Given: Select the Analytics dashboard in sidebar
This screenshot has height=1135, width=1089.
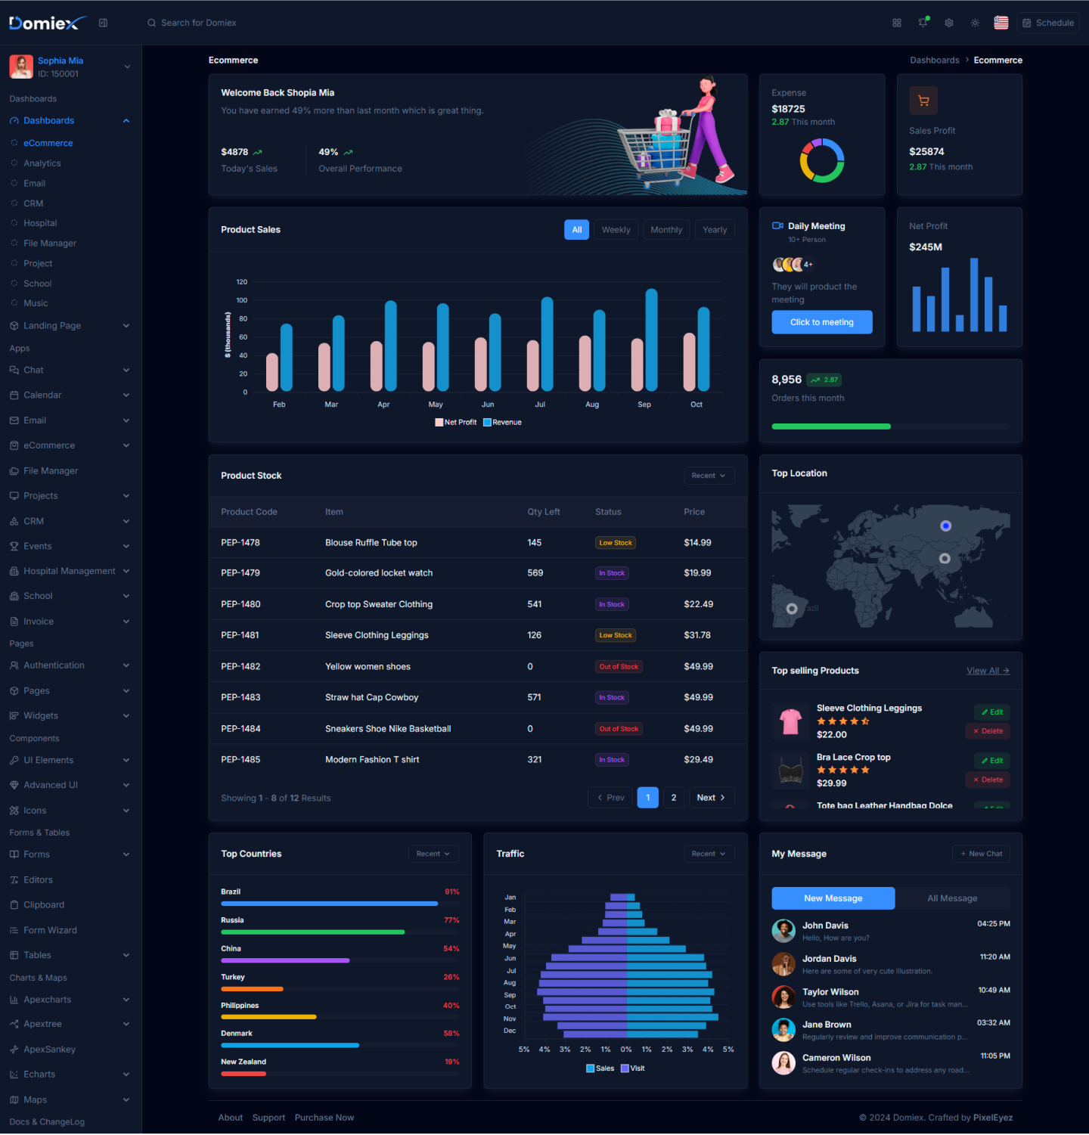Looking at the screenshot, I should click(x=43, y=163).
